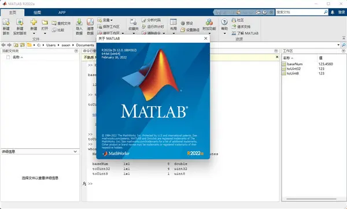347x209 pixels.
Task: Click the small help icon in quick access bar
Action: [265, 12]
